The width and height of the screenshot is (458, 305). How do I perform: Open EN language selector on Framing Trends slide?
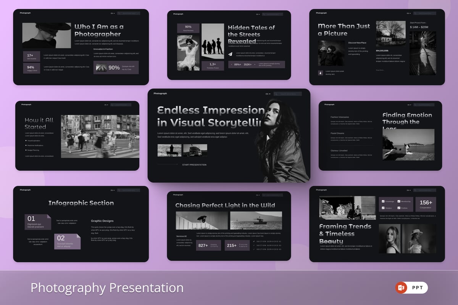[408, 190]
